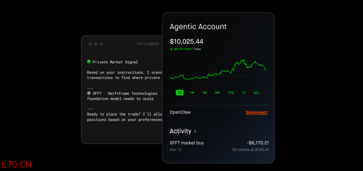Image resolution: width=363 pixels, height=171 pixels.
Task: Click the Disconnect link for OpenClaw
Action: coord(257,112)
